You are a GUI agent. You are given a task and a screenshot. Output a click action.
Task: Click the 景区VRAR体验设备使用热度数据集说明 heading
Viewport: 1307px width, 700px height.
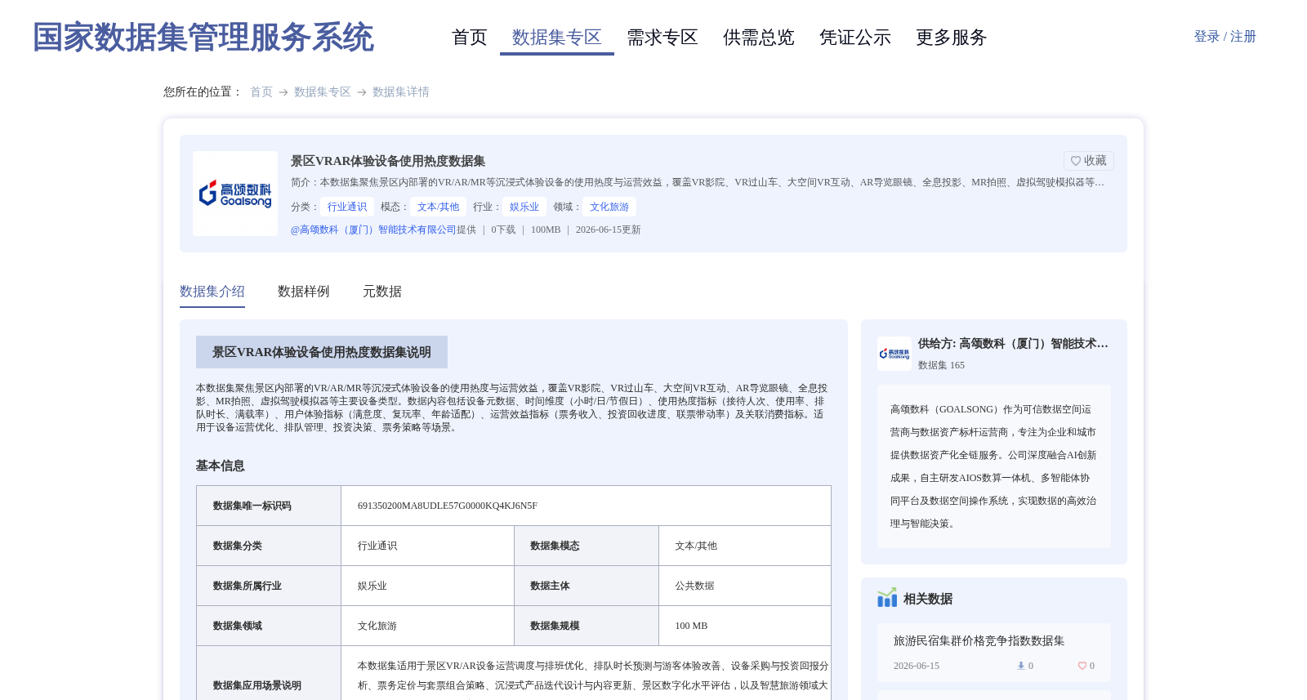coord(322,352)
